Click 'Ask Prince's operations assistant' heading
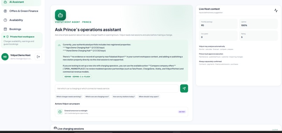This screenshot has height=133, width=282. coord(88,29)
